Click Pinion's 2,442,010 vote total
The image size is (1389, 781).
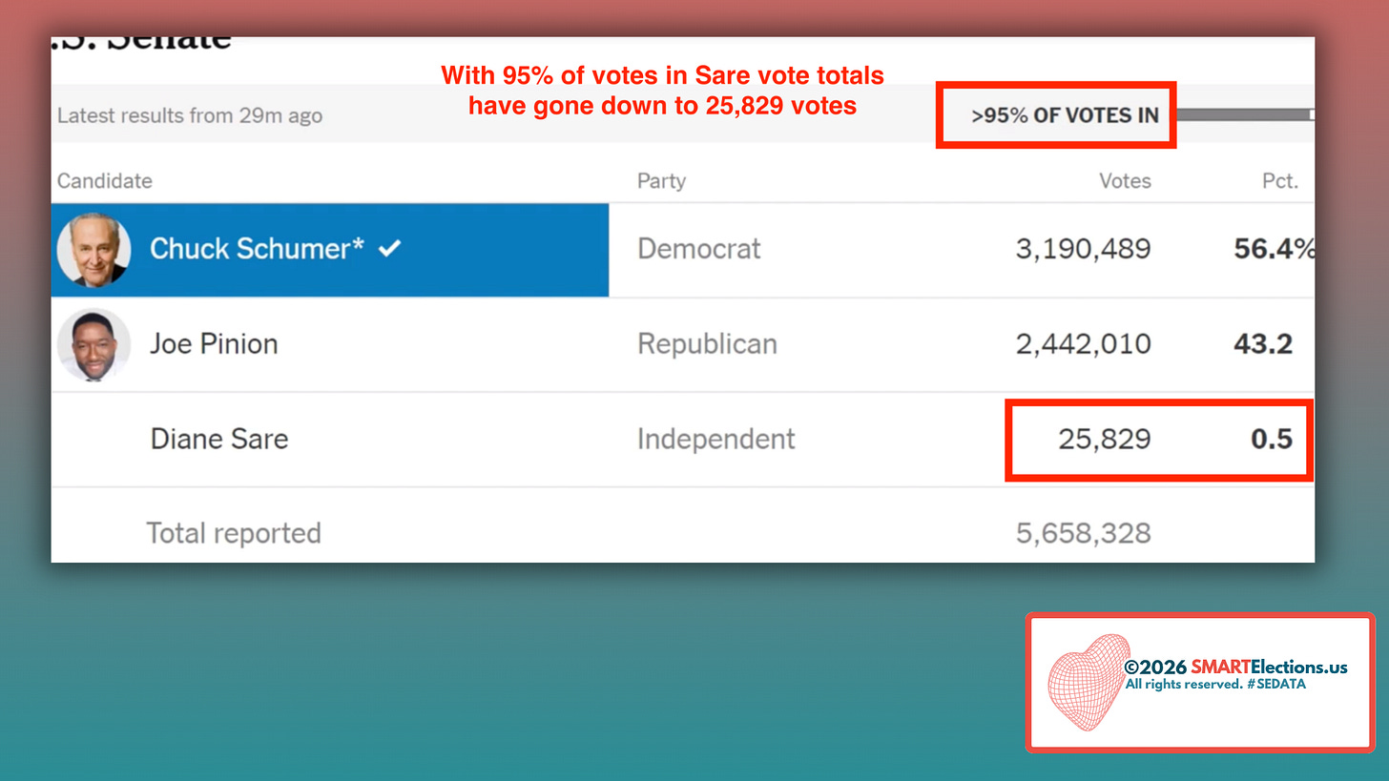pos(1083,343)
